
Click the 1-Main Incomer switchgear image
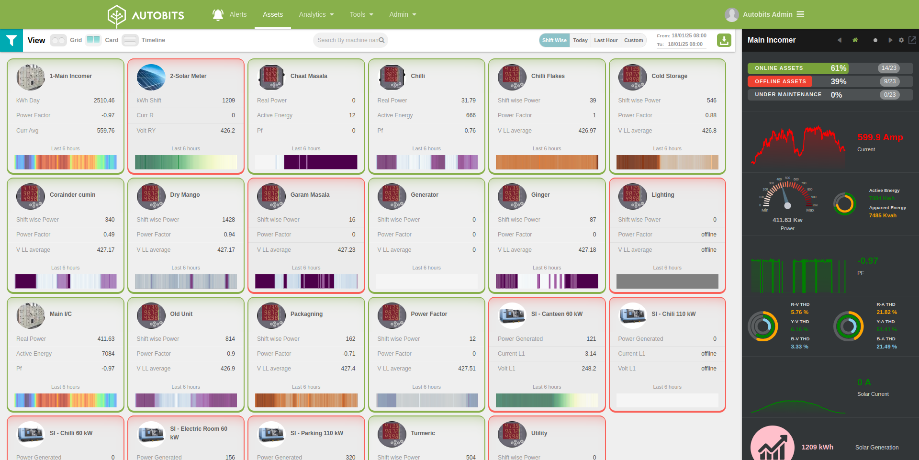click(x=31, y=77)
